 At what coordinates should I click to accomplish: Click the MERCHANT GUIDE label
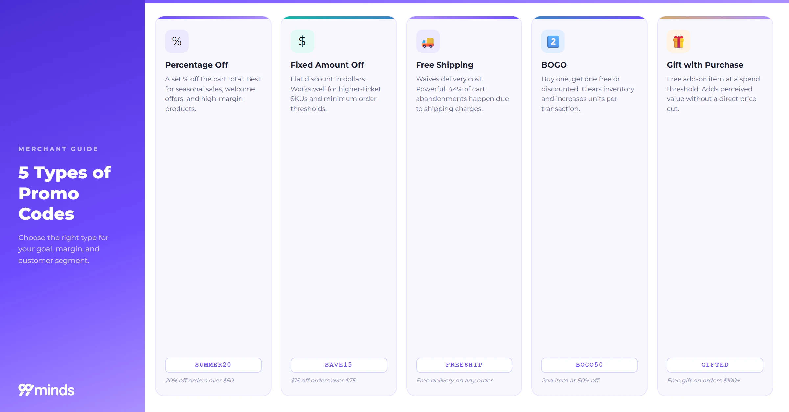coord(59,149)
